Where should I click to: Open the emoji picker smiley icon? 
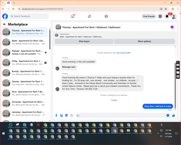click(168, 115)
